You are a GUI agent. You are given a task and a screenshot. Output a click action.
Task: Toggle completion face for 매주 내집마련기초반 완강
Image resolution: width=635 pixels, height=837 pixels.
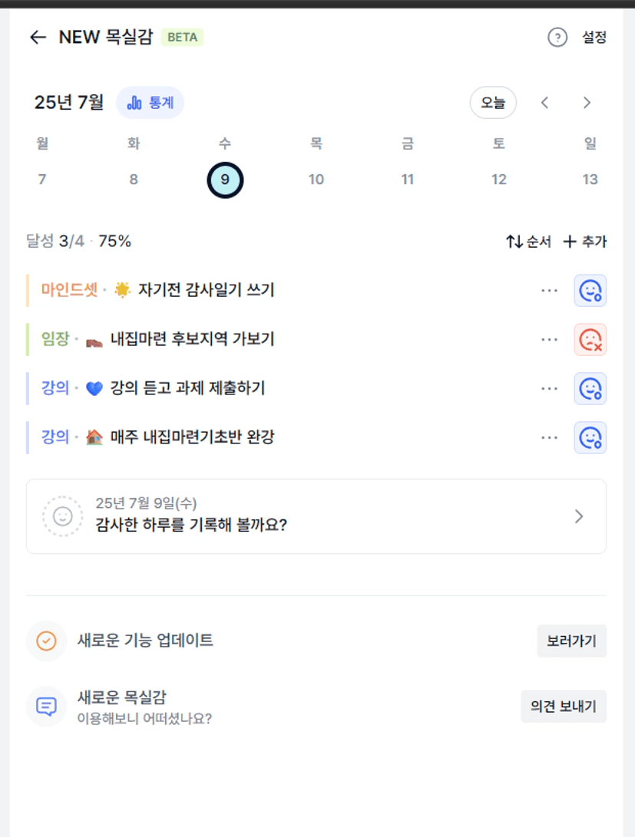tap(590, 438)
